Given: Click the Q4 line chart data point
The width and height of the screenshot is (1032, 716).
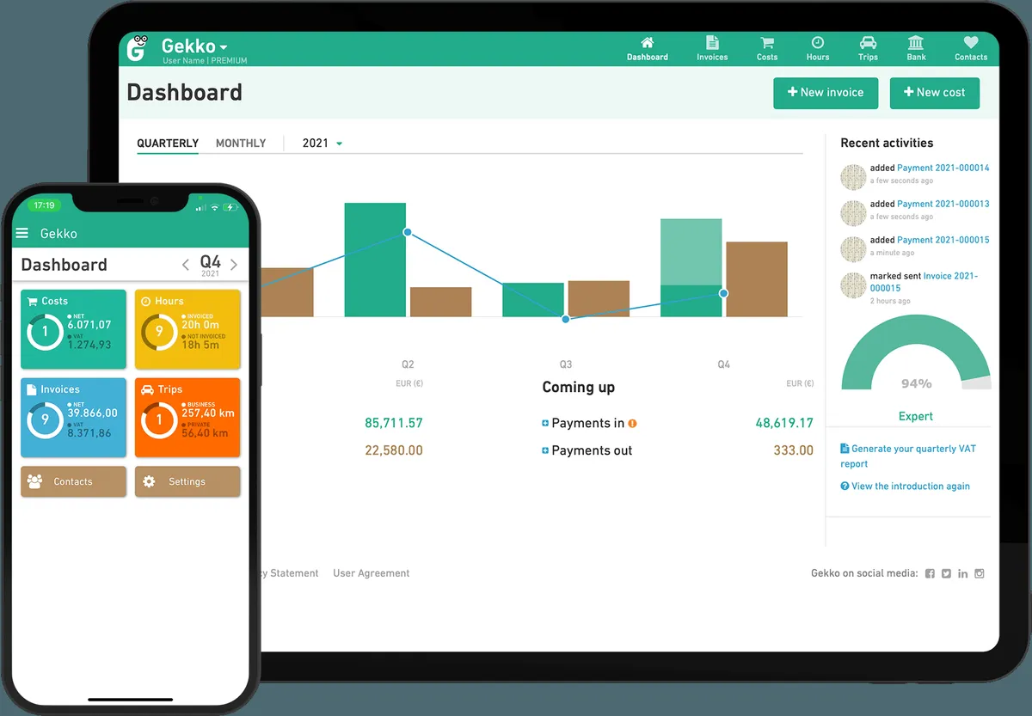Looking at the screenshot, I should coord(723,293).
